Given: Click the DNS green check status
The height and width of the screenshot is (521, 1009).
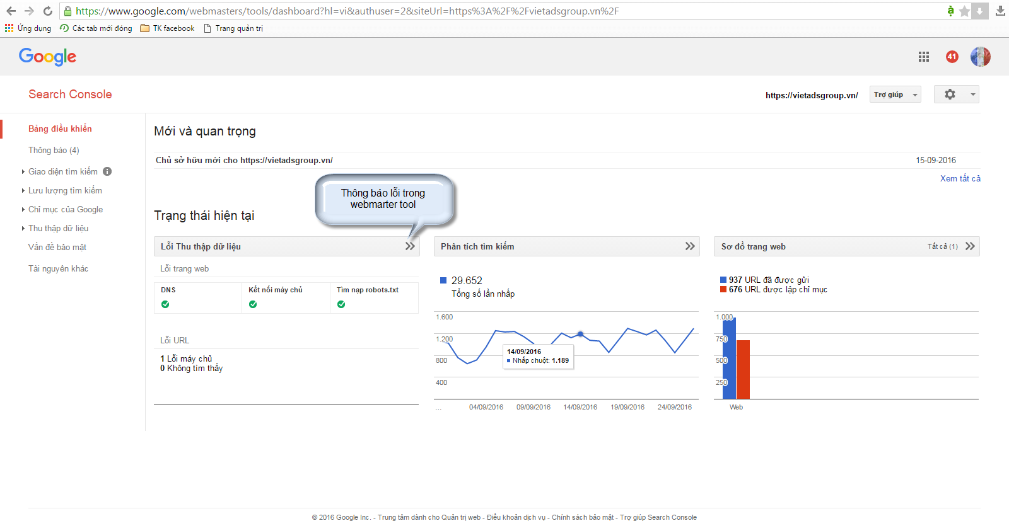Looking at the screenshot, I should coord(165,304).
